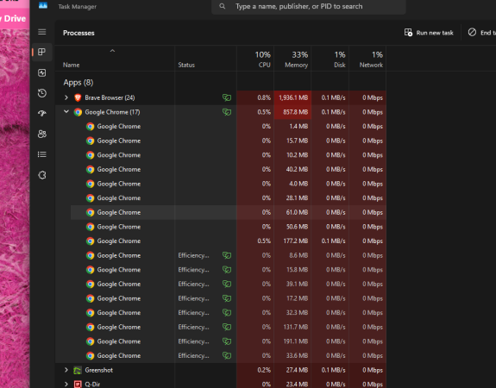Select the Chrome process using 50.6 MB
496x388 pixels.
[228, 227]
